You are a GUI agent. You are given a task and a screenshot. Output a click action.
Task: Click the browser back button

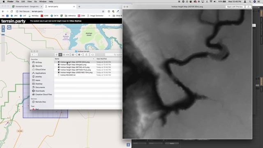coord(3,12)
